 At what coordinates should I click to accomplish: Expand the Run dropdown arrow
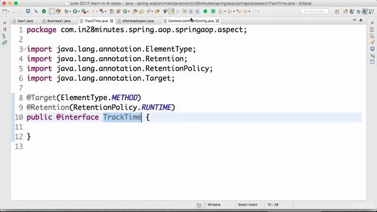79,11
